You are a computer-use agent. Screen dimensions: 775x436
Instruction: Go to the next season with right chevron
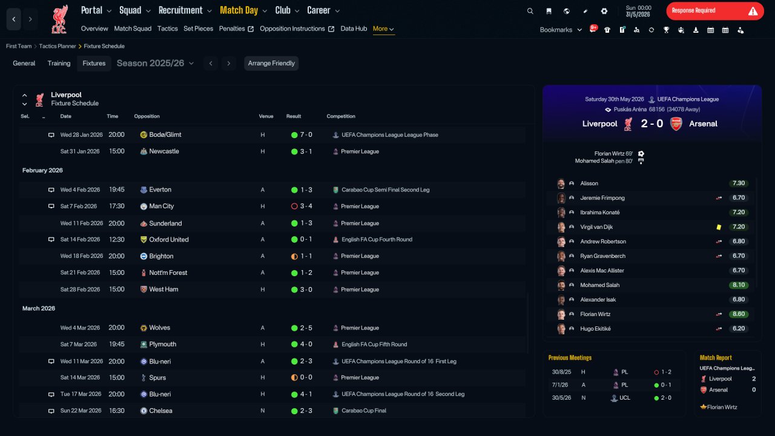click(x=228, y=63)
